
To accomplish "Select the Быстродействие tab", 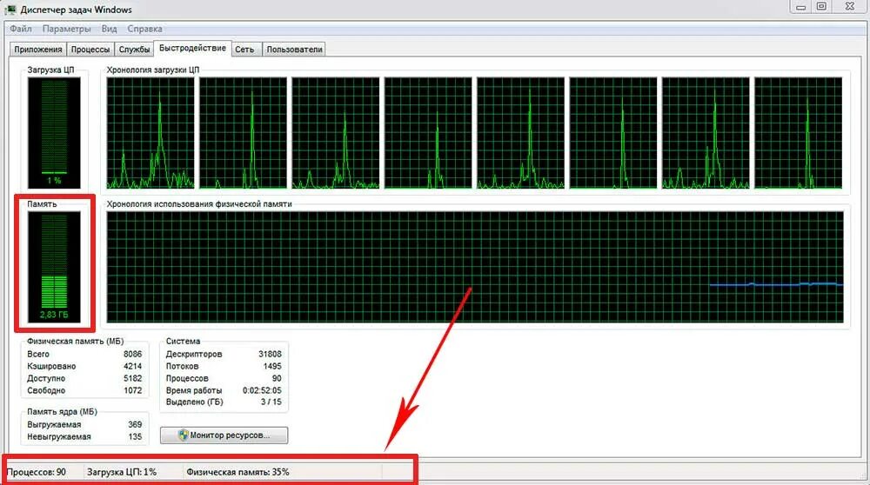I will [192, 48].
